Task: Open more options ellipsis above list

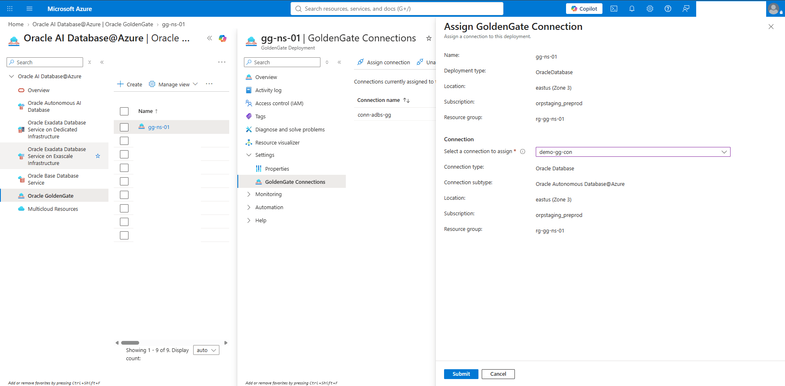Action: coord(222,62)
